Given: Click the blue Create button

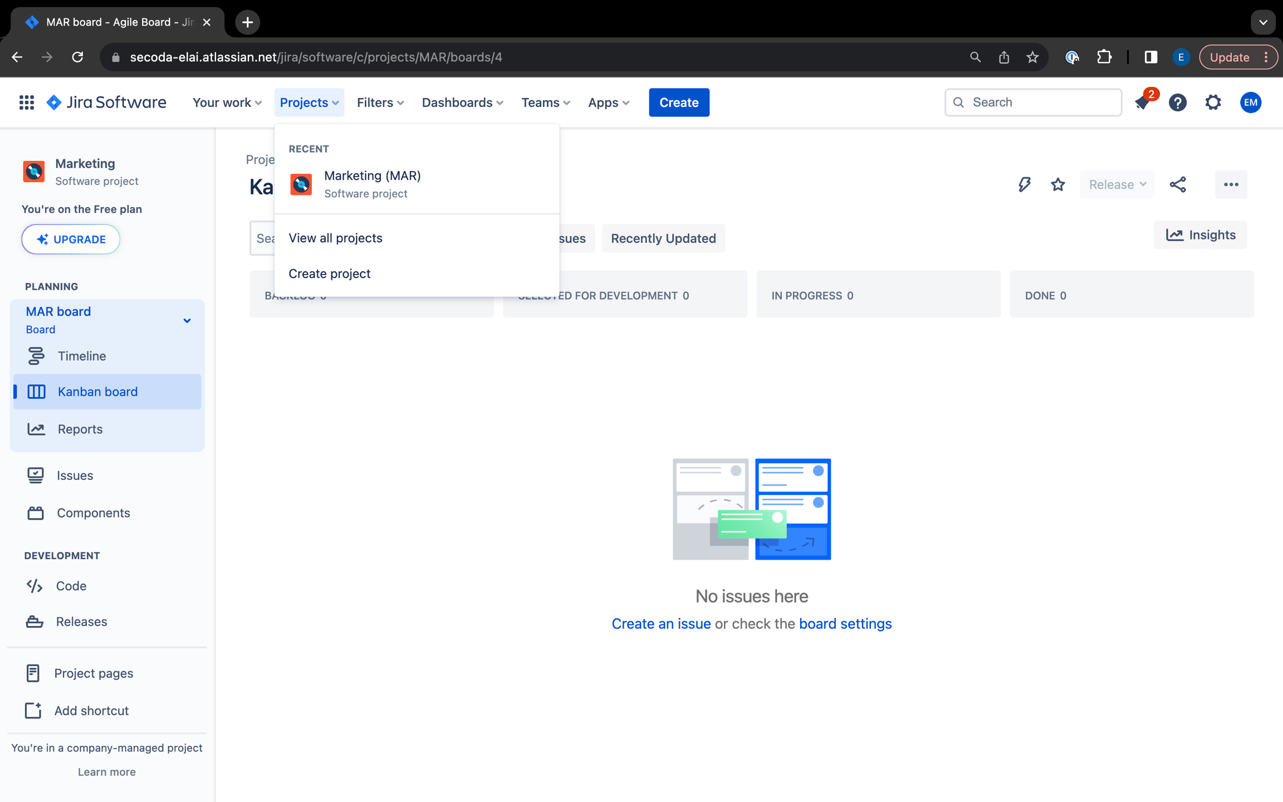Looking at the screenshot, I should click(678, 102).
